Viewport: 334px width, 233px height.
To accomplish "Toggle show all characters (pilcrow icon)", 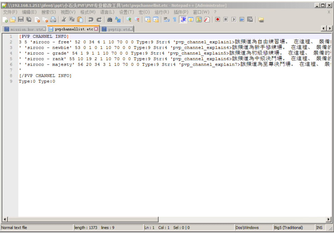I will pos(174,20).
